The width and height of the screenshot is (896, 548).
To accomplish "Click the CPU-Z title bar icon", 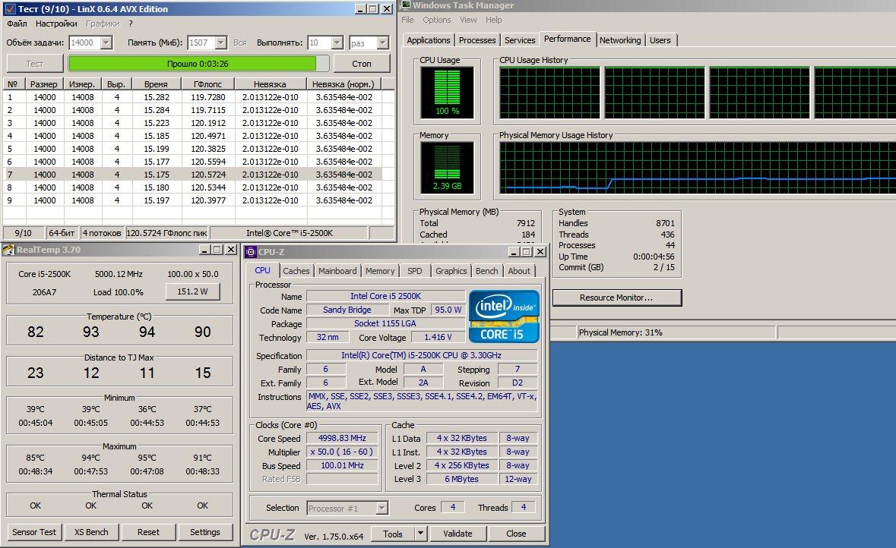I will click(x=251, y=252).
